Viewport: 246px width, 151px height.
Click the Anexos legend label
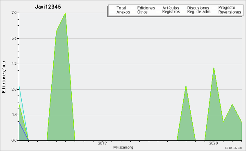pos(123,12)
